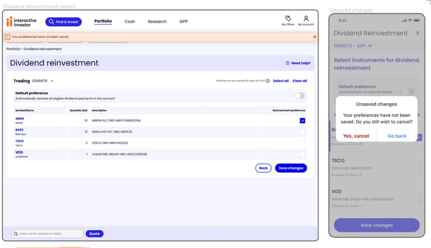431x248 pixels.
Task: Click the clock icon beside last saved time
Action: click(x=268, y=81)
